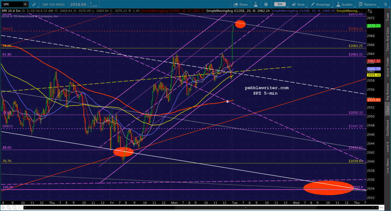Click the SPX 10 d 5m chart label
The width and height of the screenshot is (391, 211).
click(x=11, y=11)
